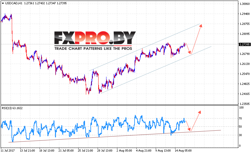Click the price axis label 1.26790
The image size is (251, 154).
click(x=244, y=54)
